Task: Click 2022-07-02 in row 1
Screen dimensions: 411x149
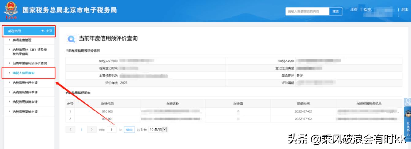Action: tap(303, 111)
